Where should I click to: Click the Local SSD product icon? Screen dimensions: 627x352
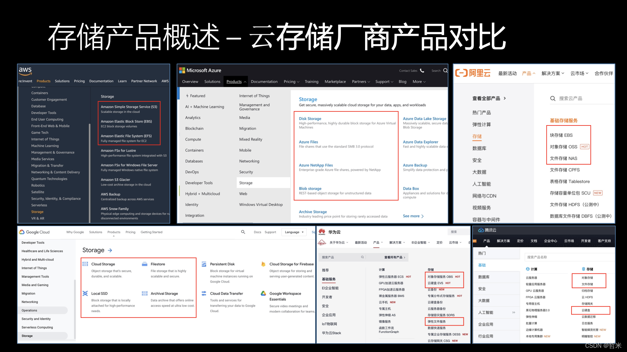pos(85,293)
